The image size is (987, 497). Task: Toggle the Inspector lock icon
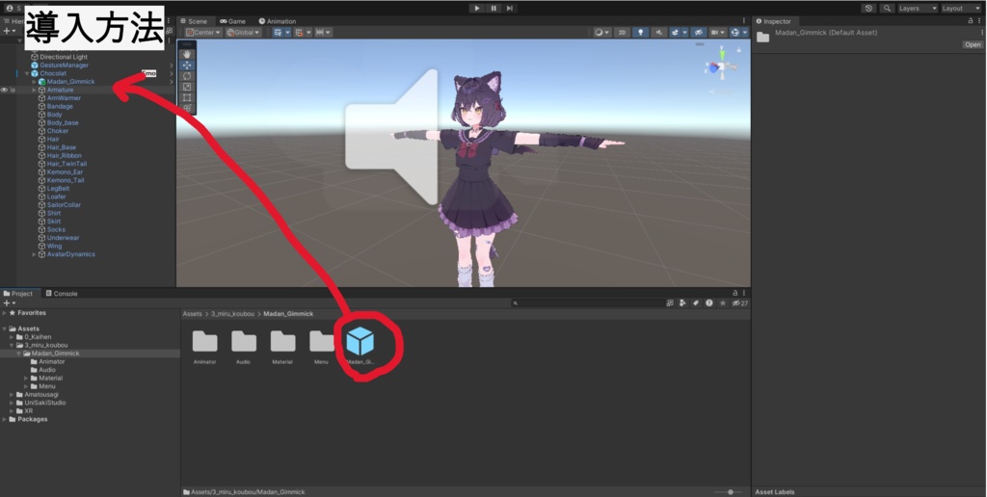(970, 21)
